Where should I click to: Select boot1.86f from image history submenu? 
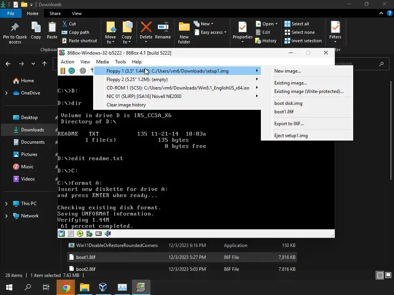pyautogui.click(x=307, y=112)
